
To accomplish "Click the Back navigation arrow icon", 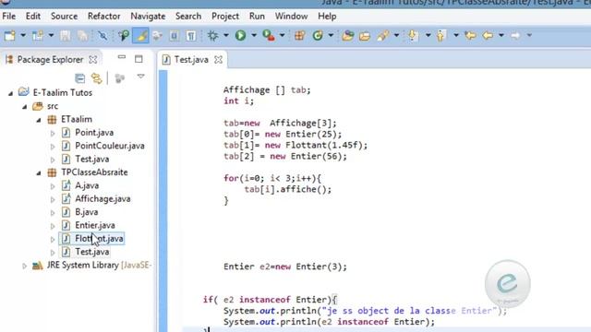I will click(488, 36).
